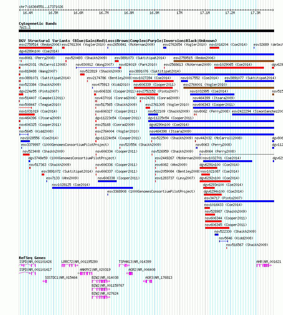Click the dgv6290n100 (Coe2014) label
The width and height of the screenshot is (283, 315).
coord(169,125)
